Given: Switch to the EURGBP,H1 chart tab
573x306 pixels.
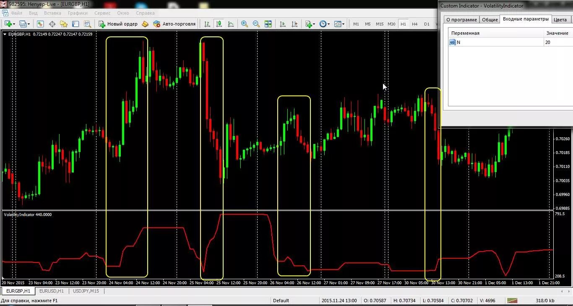Looking at the screenshot, I should 18,291.
